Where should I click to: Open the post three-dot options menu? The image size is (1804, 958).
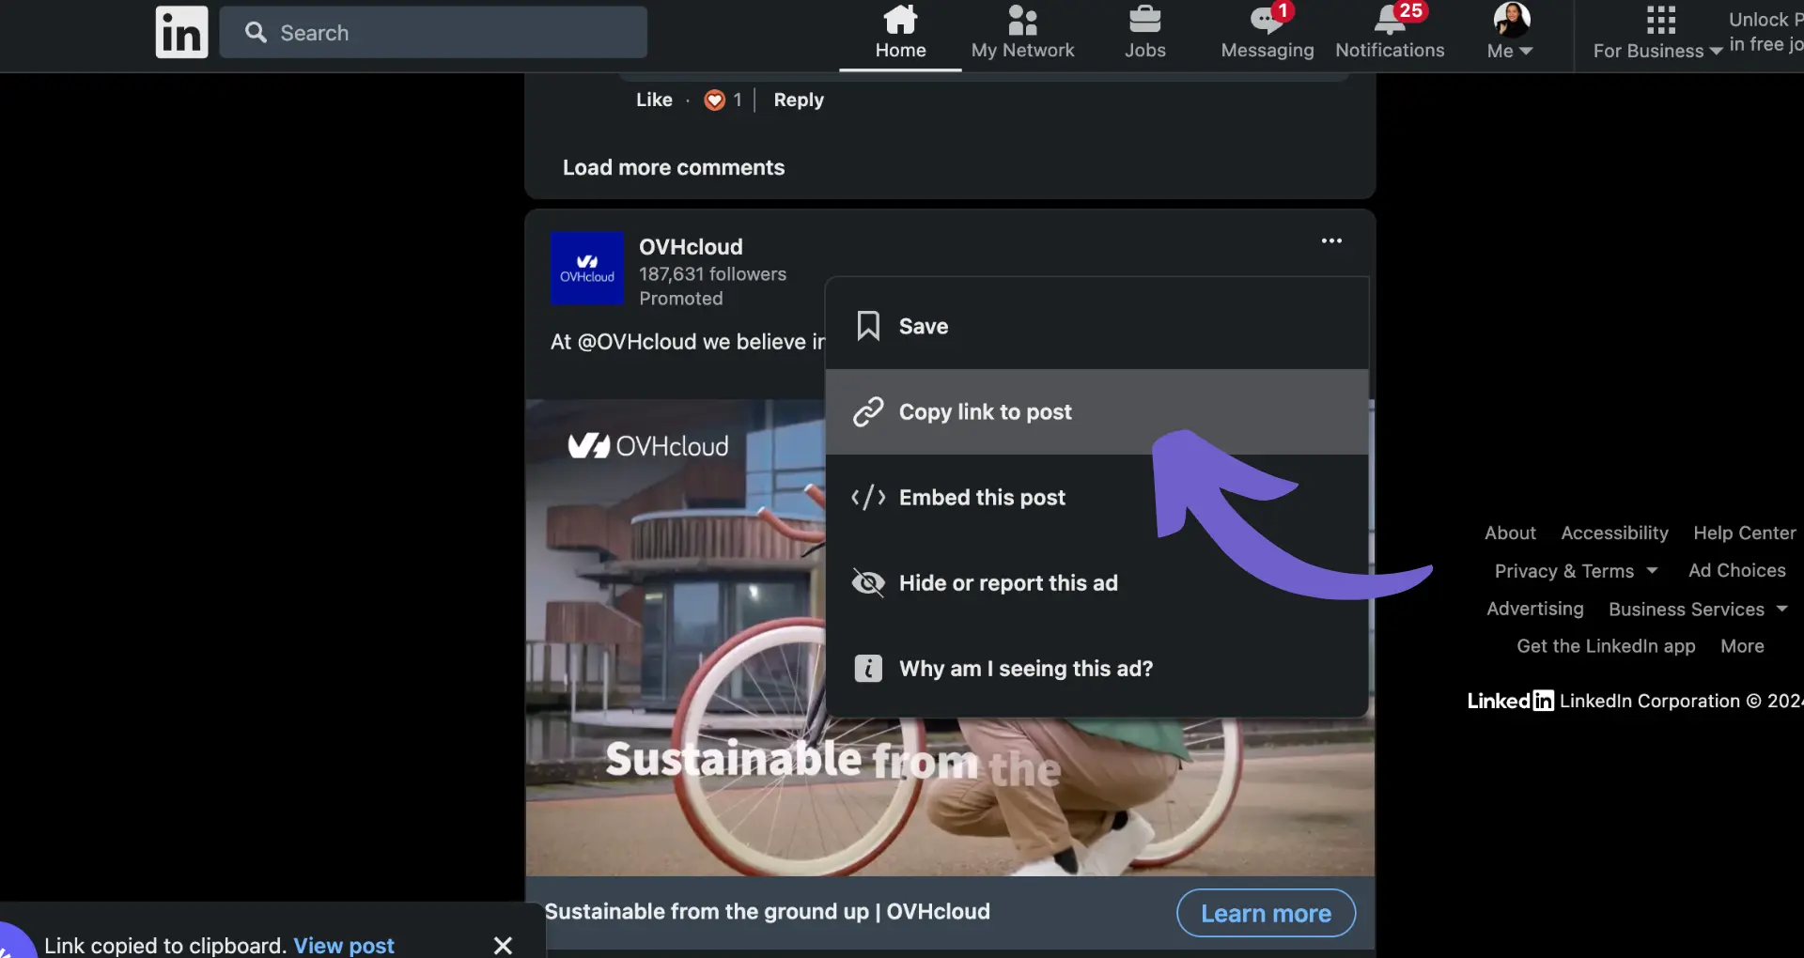pyautogui.click(x=1331, y=241)
